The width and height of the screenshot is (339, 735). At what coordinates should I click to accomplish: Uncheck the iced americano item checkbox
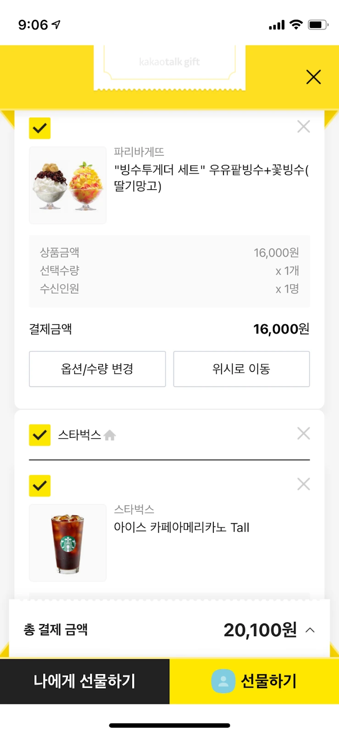[x=40, y=486]
